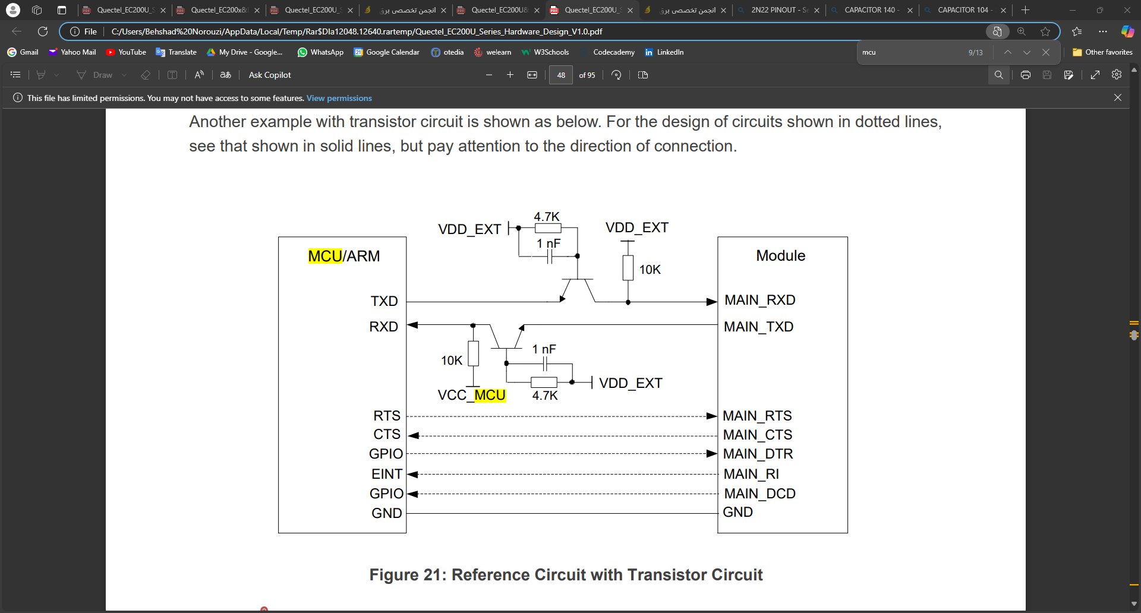This screenshot has width=1141, height=613.
Task: Select the Erase tool
Action: point(146,75)
